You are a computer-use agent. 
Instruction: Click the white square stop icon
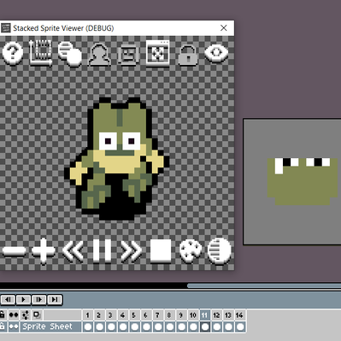pyautogui.click(x=161, y=251)
